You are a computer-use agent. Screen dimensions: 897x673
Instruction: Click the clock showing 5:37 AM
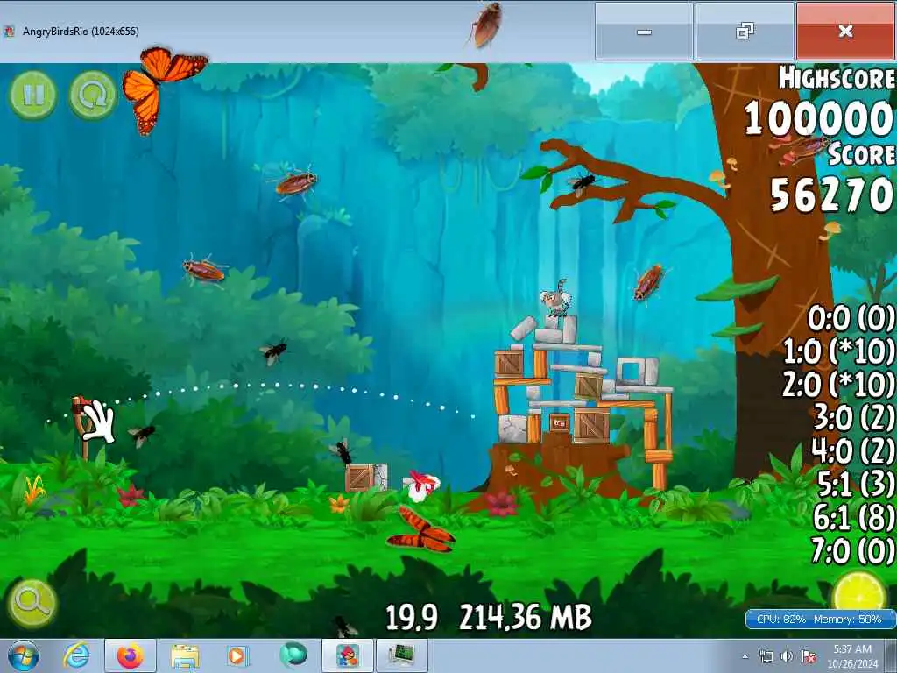pos(852,656)
